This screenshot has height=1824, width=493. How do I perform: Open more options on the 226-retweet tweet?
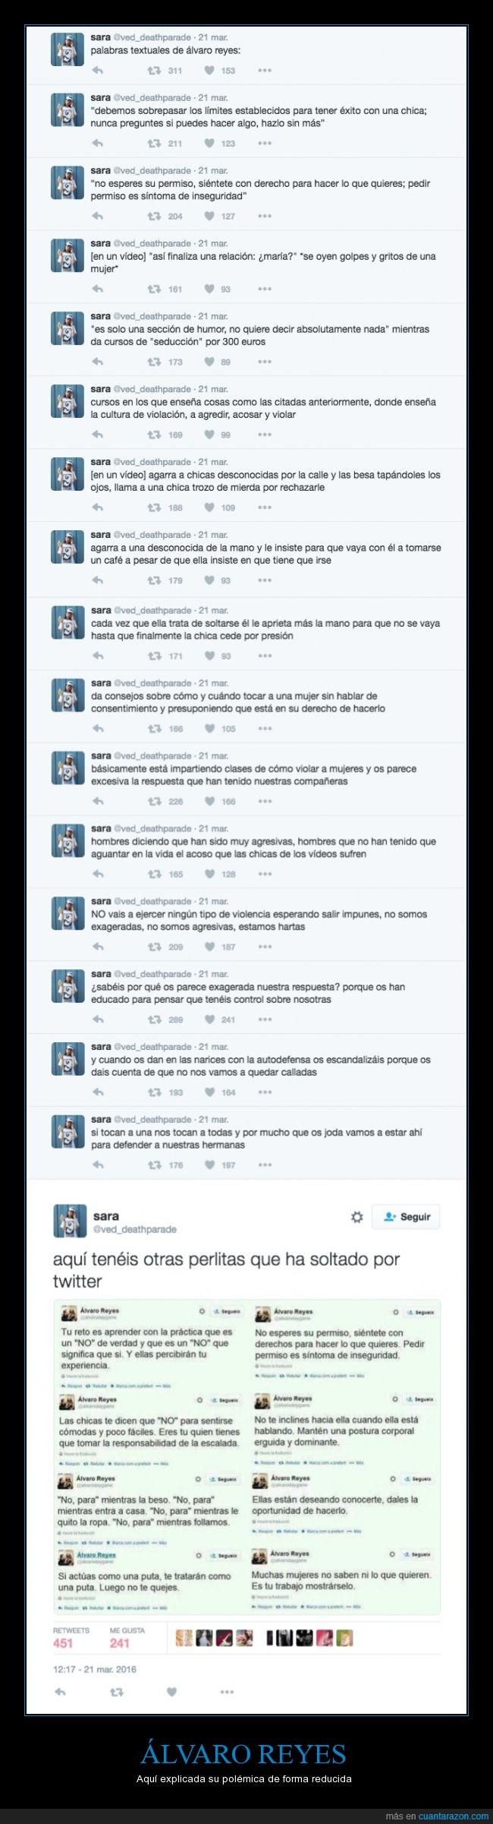(264, 801)
